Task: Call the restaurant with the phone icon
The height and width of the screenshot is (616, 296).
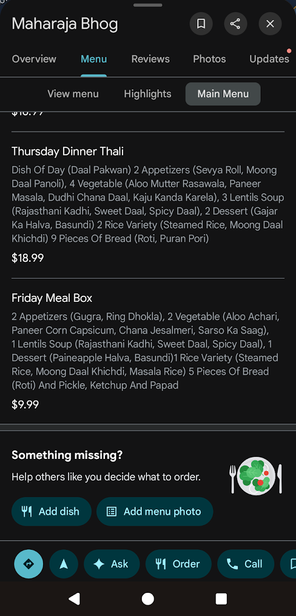Action: 231,564
